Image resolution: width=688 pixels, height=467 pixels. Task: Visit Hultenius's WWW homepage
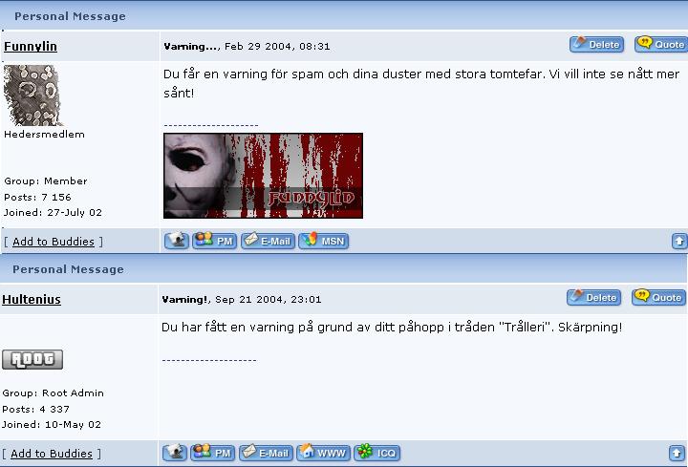(x=323, y=453)
